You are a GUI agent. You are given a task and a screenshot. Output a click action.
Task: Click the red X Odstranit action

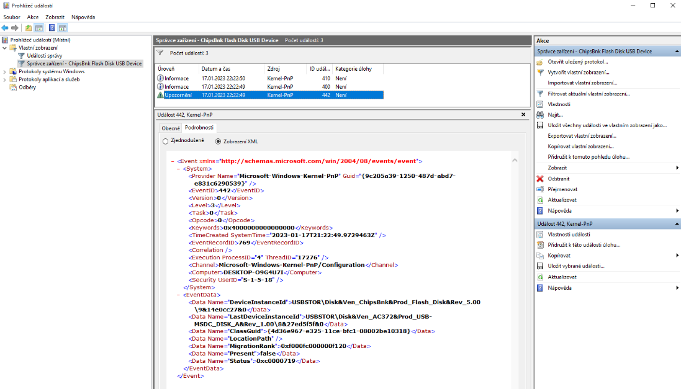tap(558, 179)
